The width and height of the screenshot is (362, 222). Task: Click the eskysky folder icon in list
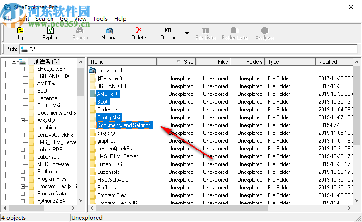tap(92, 133)
